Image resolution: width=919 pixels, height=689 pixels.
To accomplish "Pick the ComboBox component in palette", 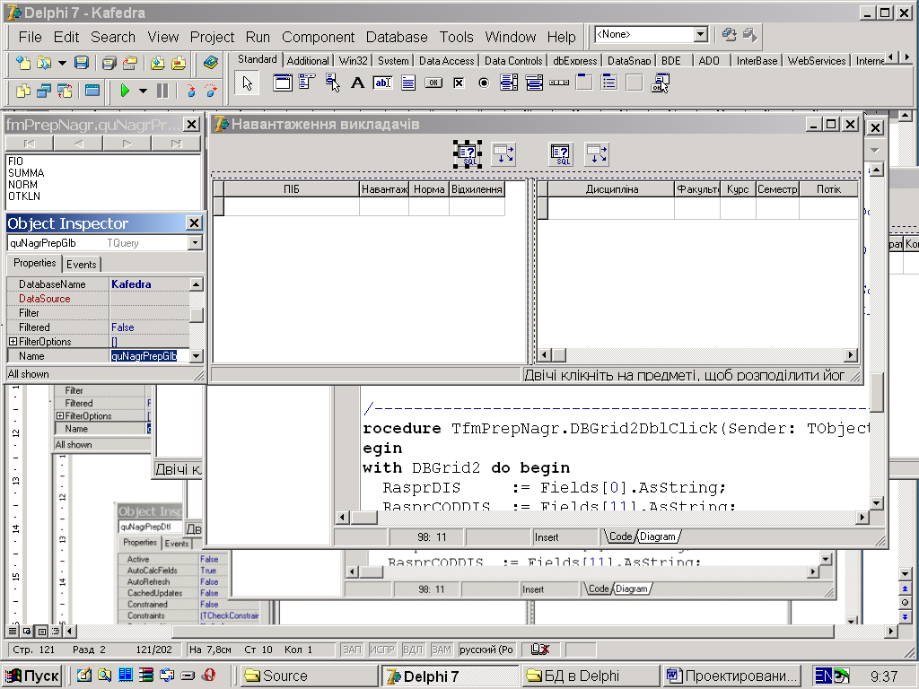I will click(x=534, y=83).
